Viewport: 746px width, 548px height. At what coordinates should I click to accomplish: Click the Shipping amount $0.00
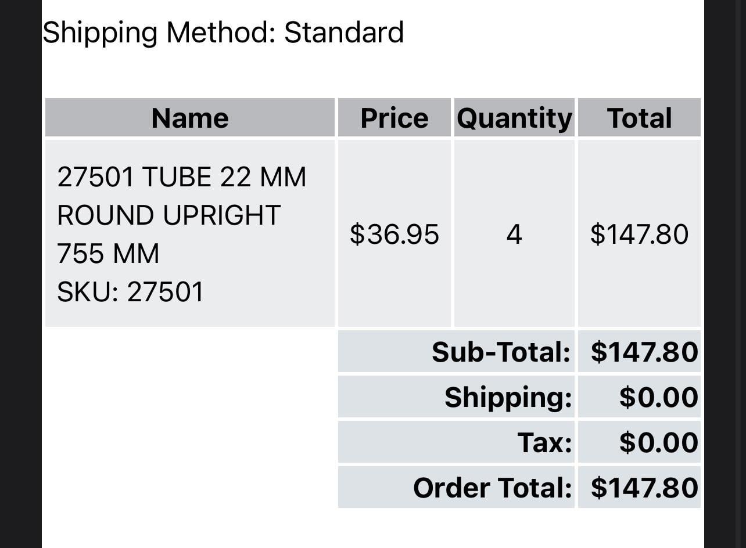tap(658, 397)
